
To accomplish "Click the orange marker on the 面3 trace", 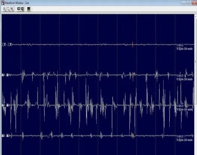I will coord(133,135).
